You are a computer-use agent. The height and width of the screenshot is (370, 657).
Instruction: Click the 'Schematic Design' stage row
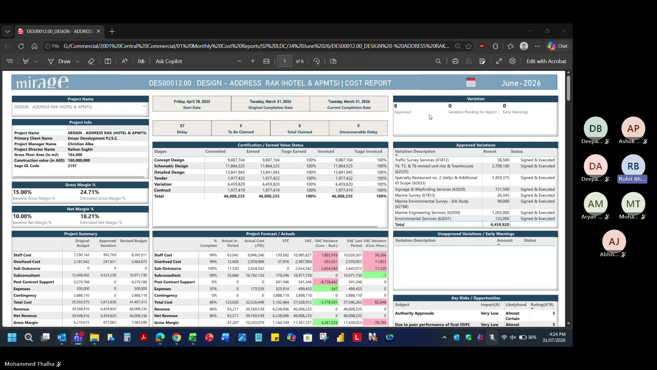point(270,166)
